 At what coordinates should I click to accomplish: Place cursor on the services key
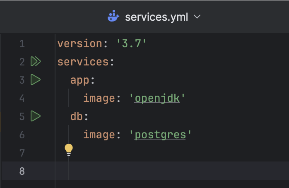click(x=83, y=62)
